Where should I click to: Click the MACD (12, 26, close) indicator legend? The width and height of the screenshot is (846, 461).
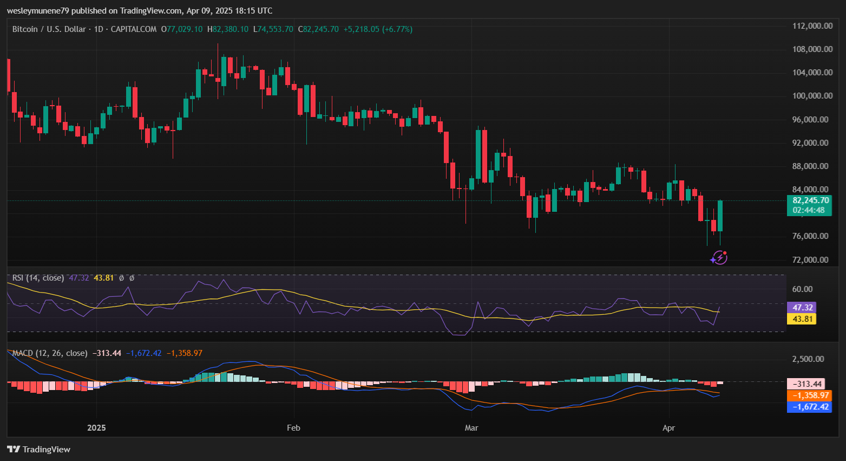pyautogui.click(x=50, y=353)
